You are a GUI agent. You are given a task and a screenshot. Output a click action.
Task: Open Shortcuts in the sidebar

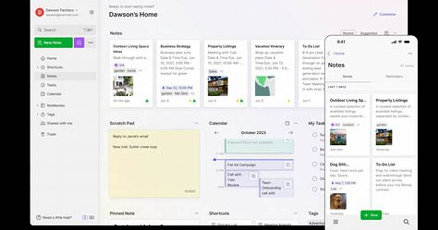point(55,67)
